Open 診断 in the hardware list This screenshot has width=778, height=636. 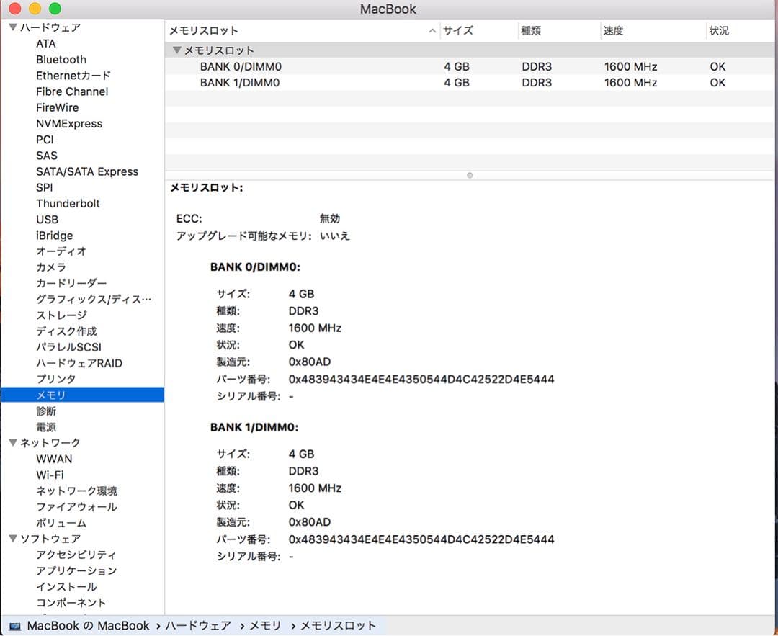(x=46, y=411)
